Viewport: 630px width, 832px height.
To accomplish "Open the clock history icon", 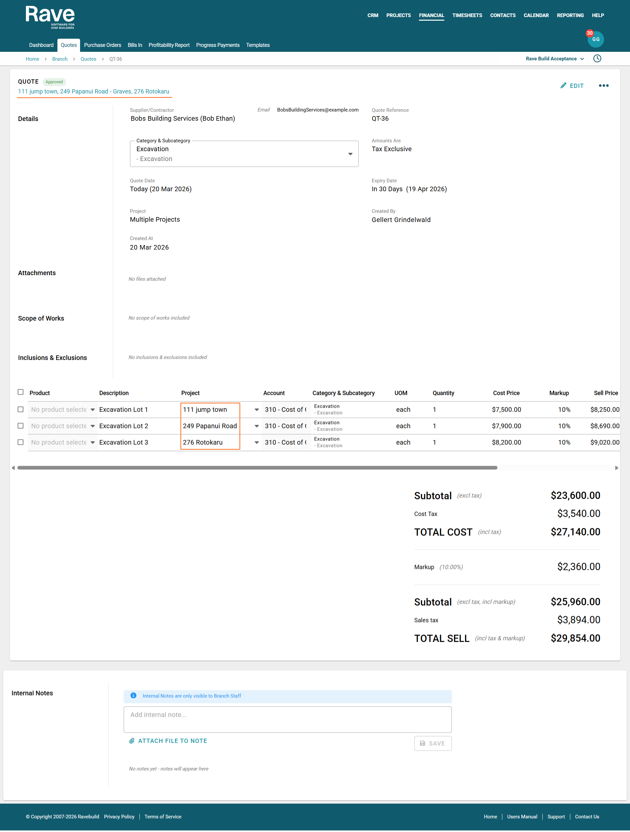I will tap(597, 59).
